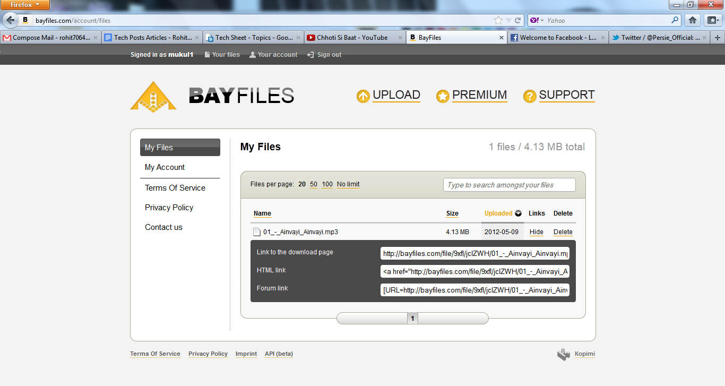Click the Sign out arrow icon
The height and width of the screenshot is (386, 725).
pyautogui.click(x=310, y=55)
